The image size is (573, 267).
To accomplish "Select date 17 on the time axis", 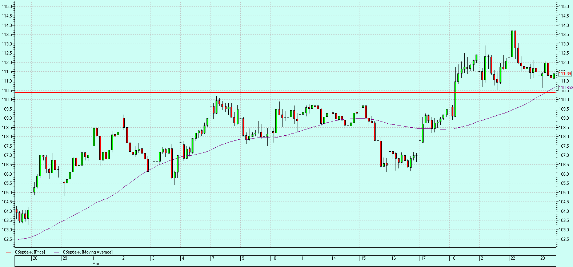I will pyautogui.click(x=423, y=258).
